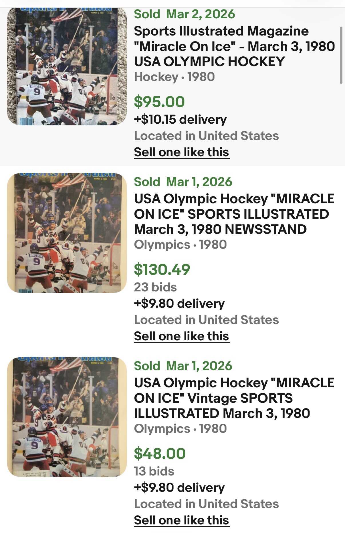Click 'Olympics · 1980' under the NEWSSTAND listing
The height and width of the screenshot is (533, 345).
click(180, 244)
